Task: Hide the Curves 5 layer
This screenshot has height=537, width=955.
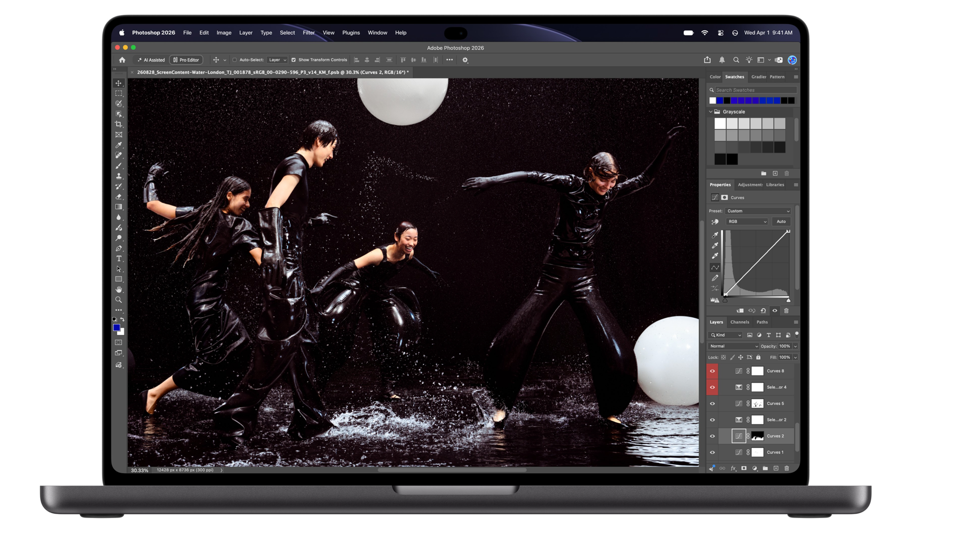Action: [712, 404]
